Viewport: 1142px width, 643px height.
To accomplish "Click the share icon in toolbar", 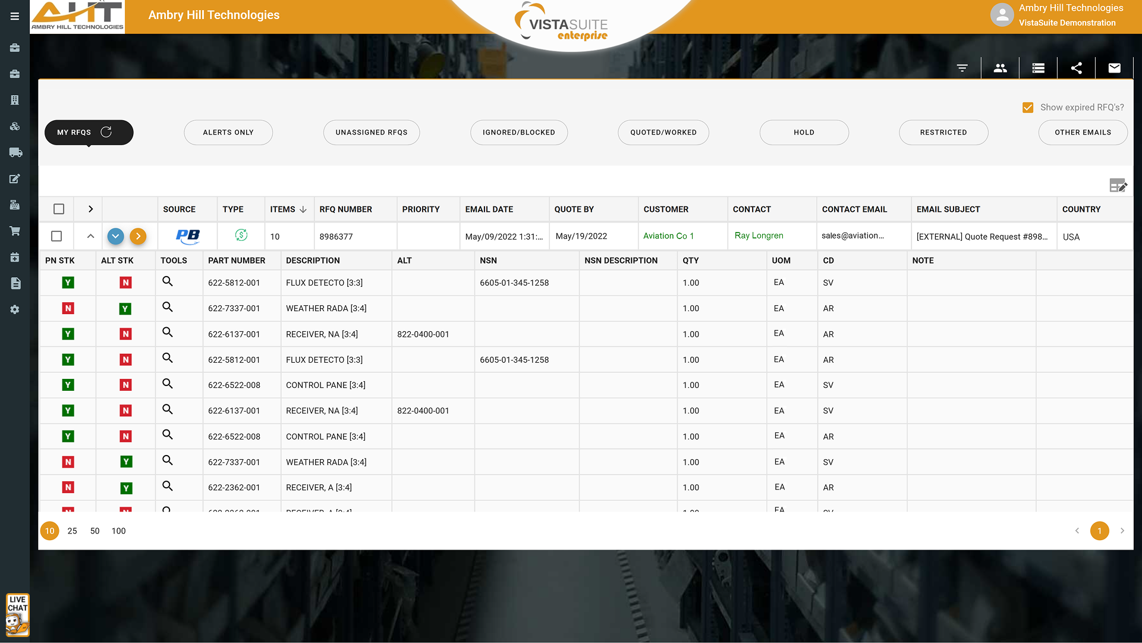I will coord(1076,68).
